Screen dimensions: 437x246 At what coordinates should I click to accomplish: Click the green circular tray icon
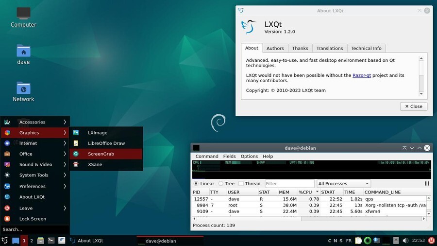point(368,241)
